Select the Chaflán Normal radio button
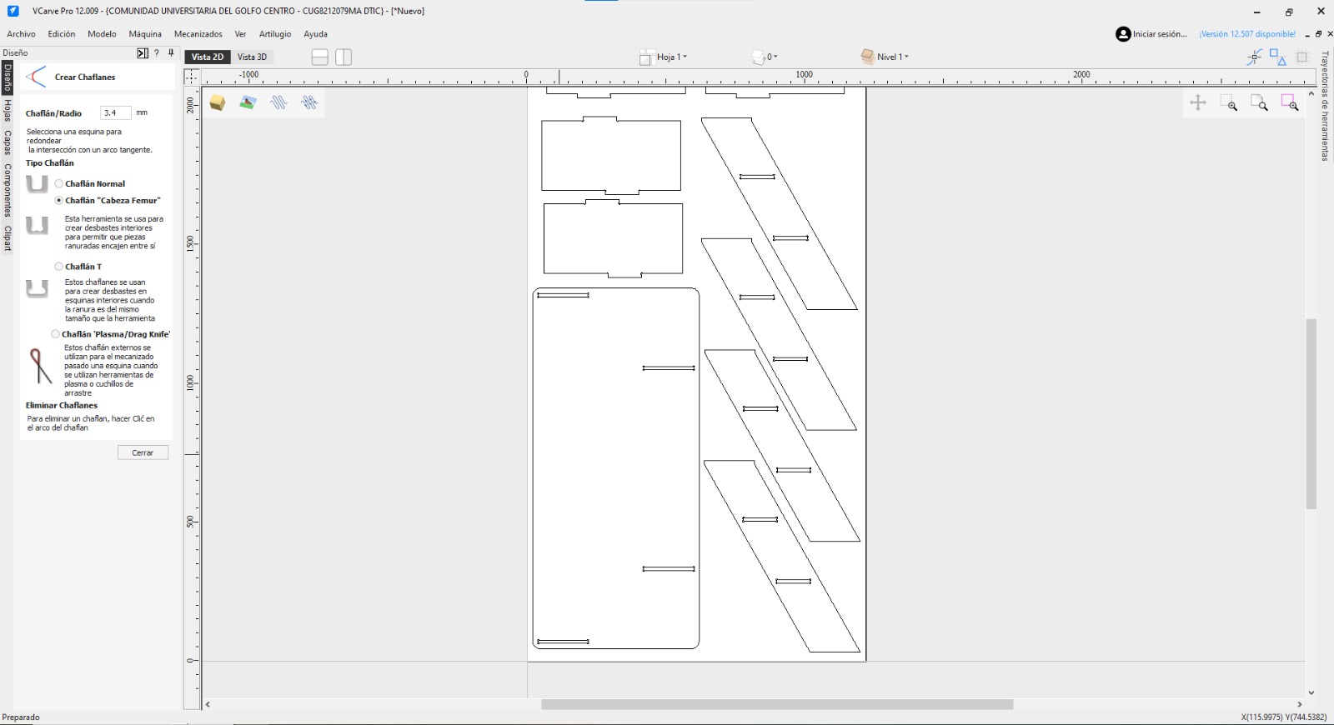The height and width of the screenshot is (725, 1334). coord(59,184)
